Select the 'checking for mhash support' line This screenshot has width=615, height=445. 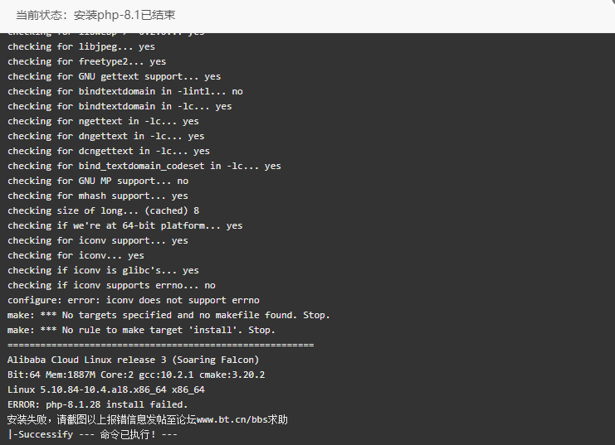tap(98, 196)
